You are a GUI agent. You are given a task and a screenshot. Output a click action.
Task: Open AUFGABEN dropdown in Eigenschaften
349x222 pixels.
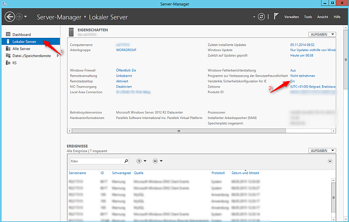point(322,35)
